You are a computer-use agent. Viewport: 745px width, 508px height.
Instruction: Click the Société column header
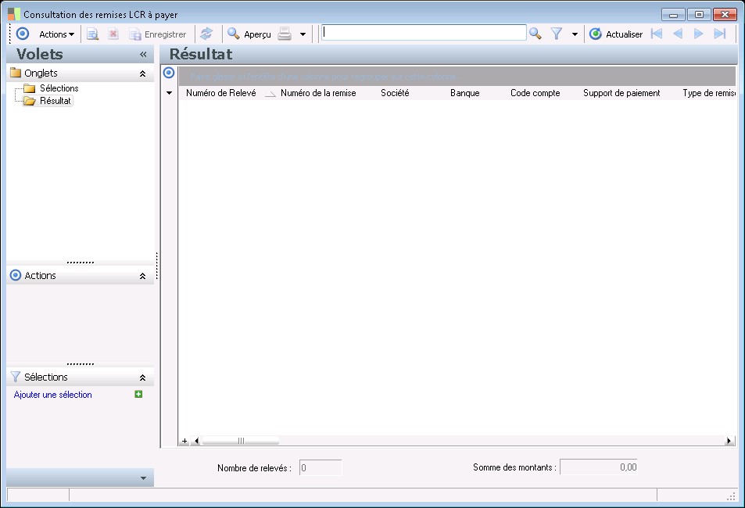click(395, 93)
